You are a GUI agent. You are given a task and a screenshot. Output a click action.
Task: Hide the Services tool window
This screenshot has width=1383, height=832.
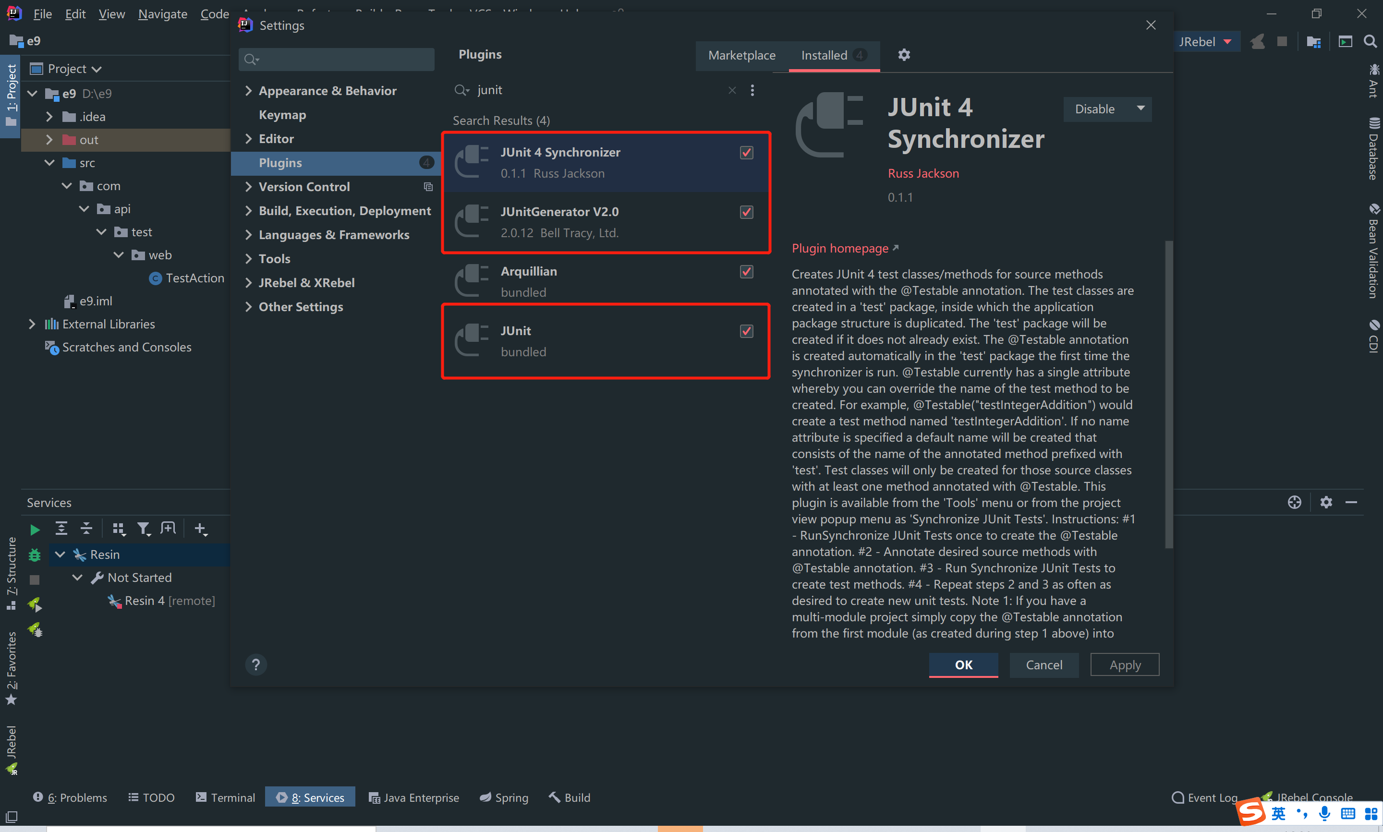pos(1352,502)
